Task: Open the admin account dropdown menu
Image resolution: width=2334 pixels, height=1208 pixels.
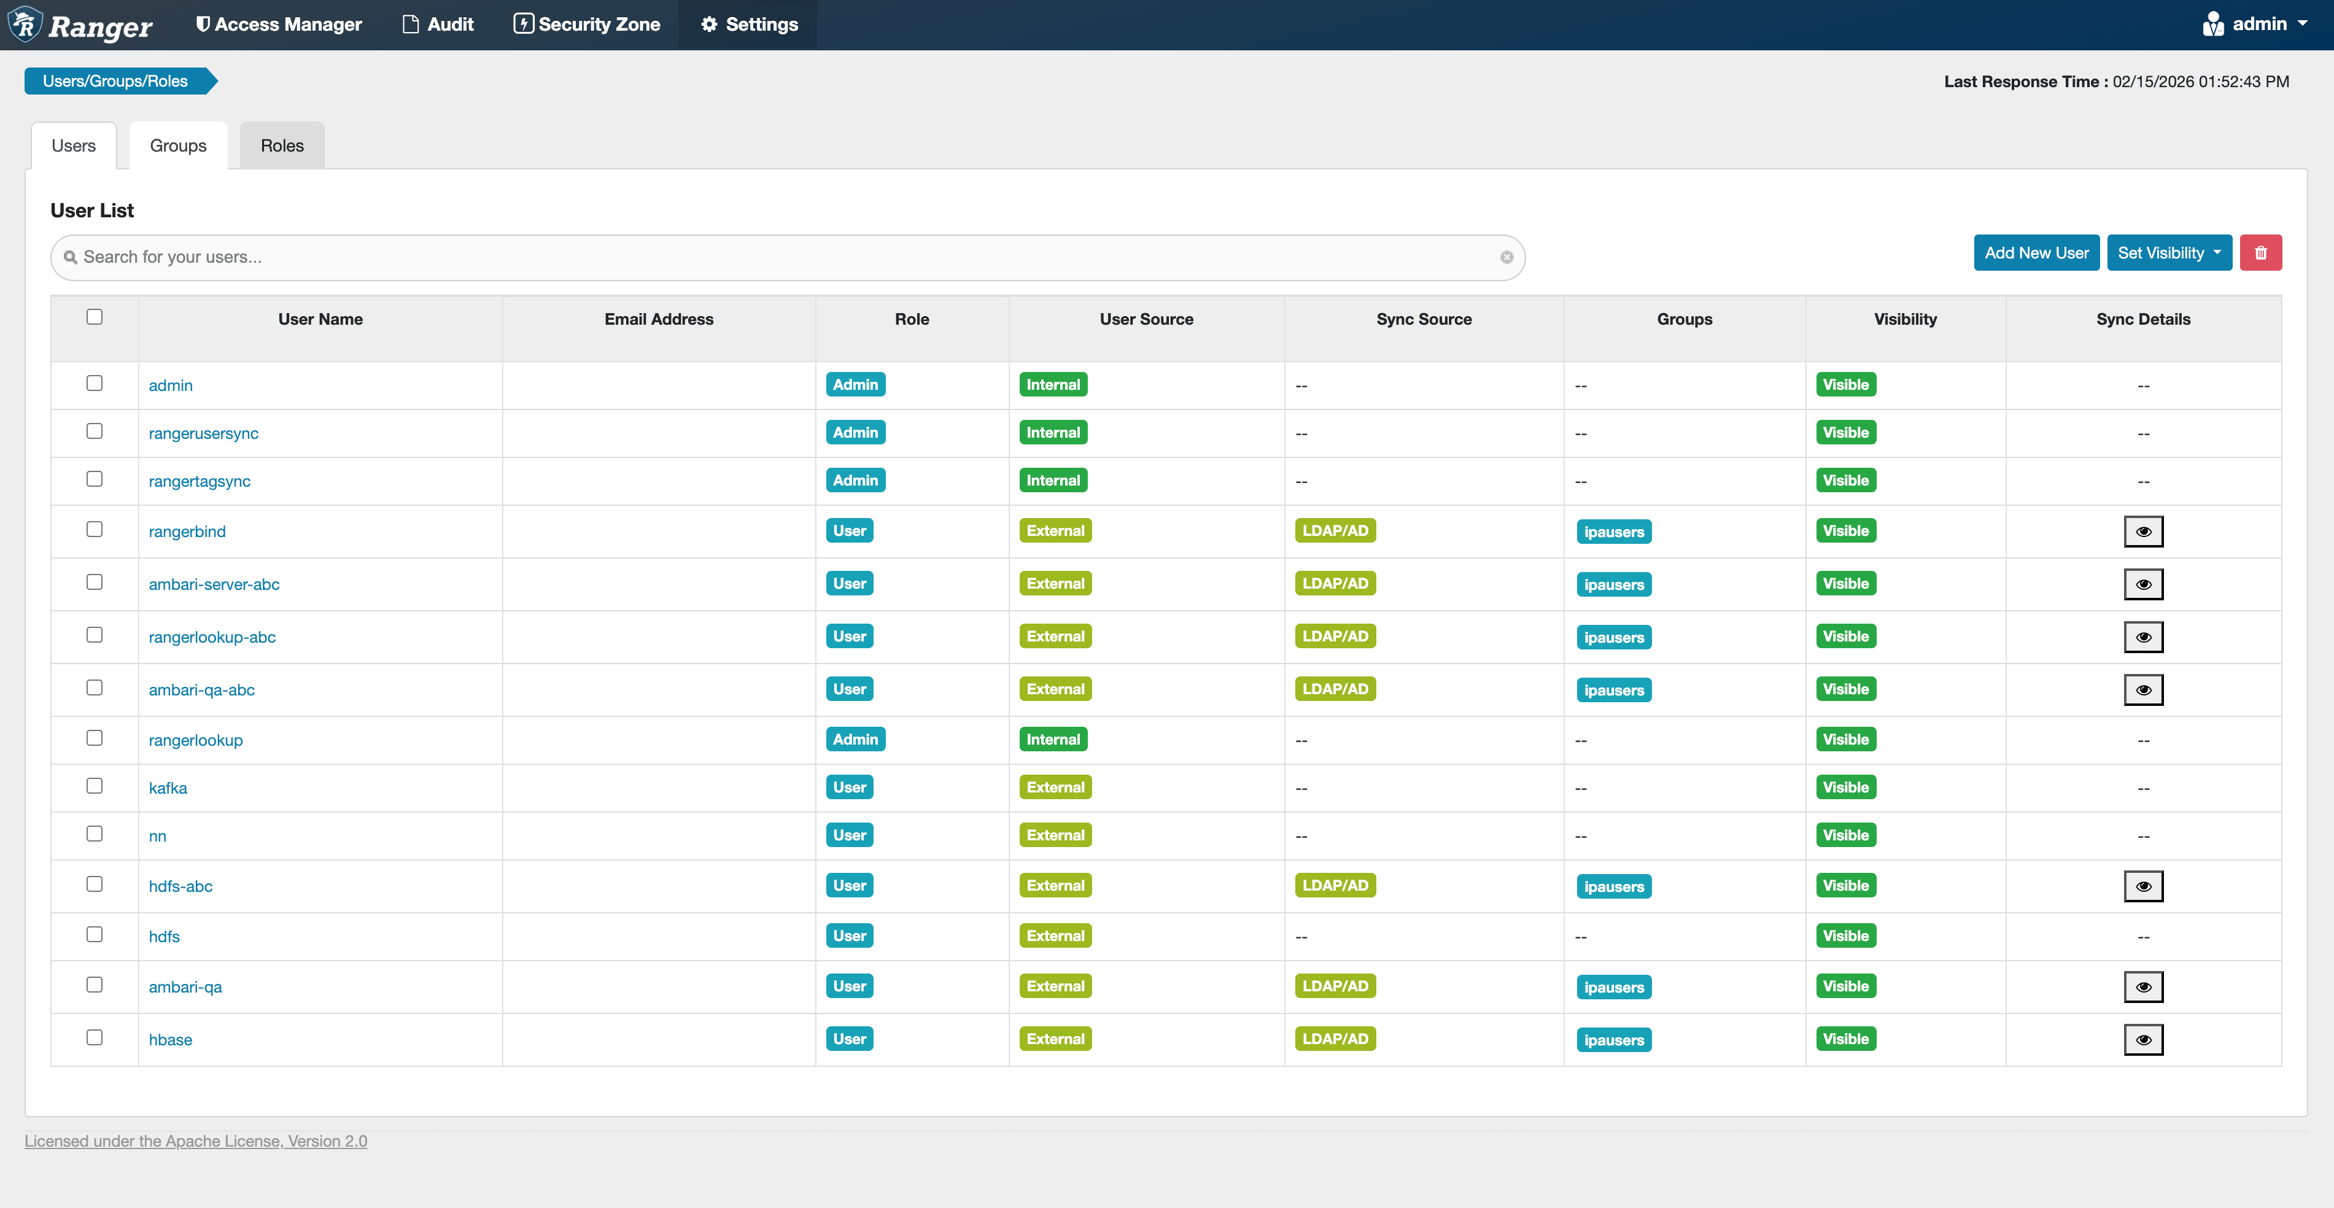Action: (2256, 25)
